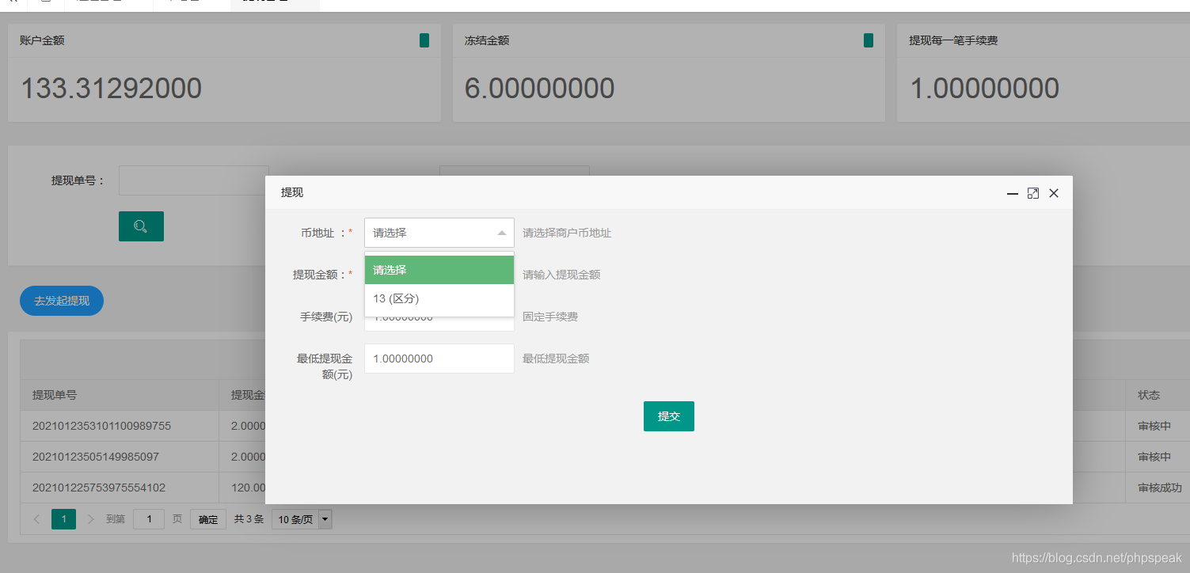Image resolution: width=1190 pixels, height=573 pixels.
Task: Click the 提现单号 column header
Action: click(55, 395)
